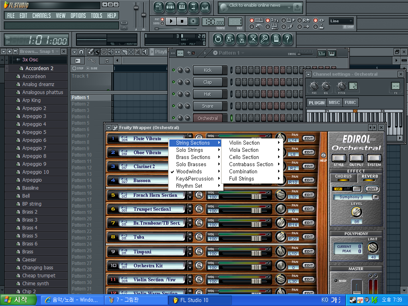Viewport: 408px width, 306px height.
Task: Select the playlist mute tool
Action: (111, 52)
